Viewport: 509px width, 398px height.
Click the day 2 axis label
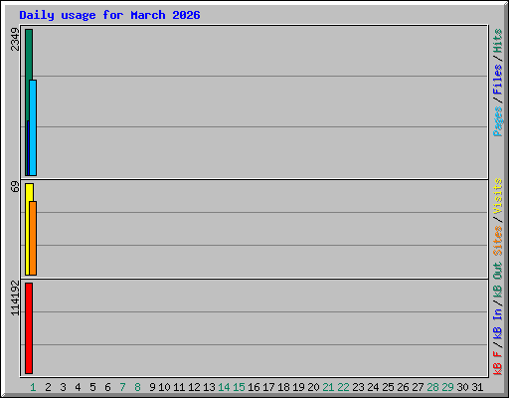(x=48, y=387)
